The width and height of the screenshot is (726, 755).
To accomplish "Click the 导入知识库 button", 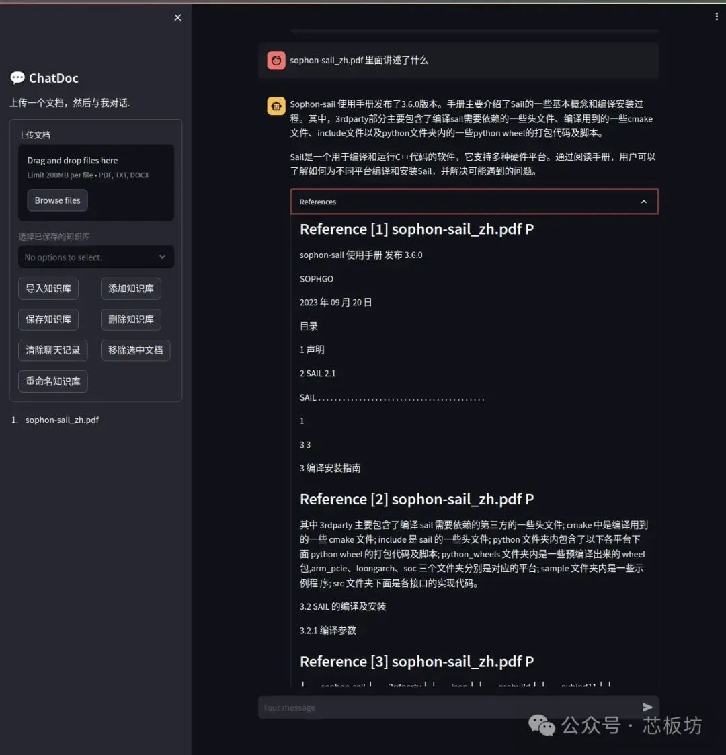I will pos(48,288).
